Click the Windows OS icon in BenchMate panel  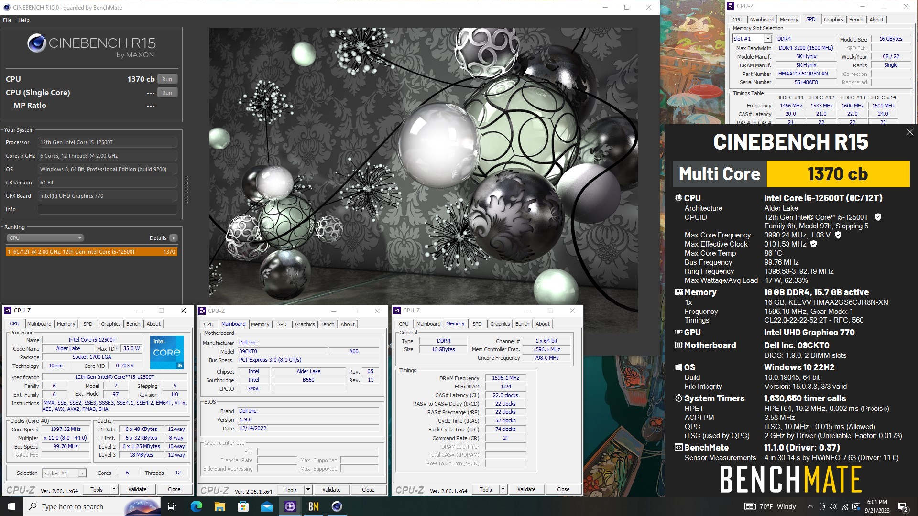(x=678, y=367)
